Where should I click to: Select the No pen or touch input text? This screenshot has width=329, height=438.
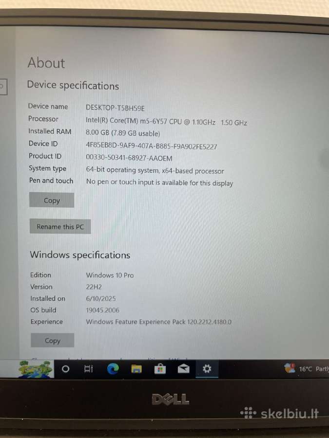159,182
